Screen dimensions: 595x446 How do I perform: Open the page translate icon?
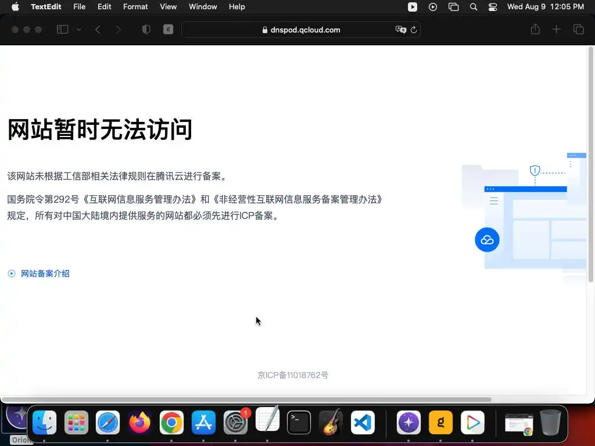pos(401,30)
